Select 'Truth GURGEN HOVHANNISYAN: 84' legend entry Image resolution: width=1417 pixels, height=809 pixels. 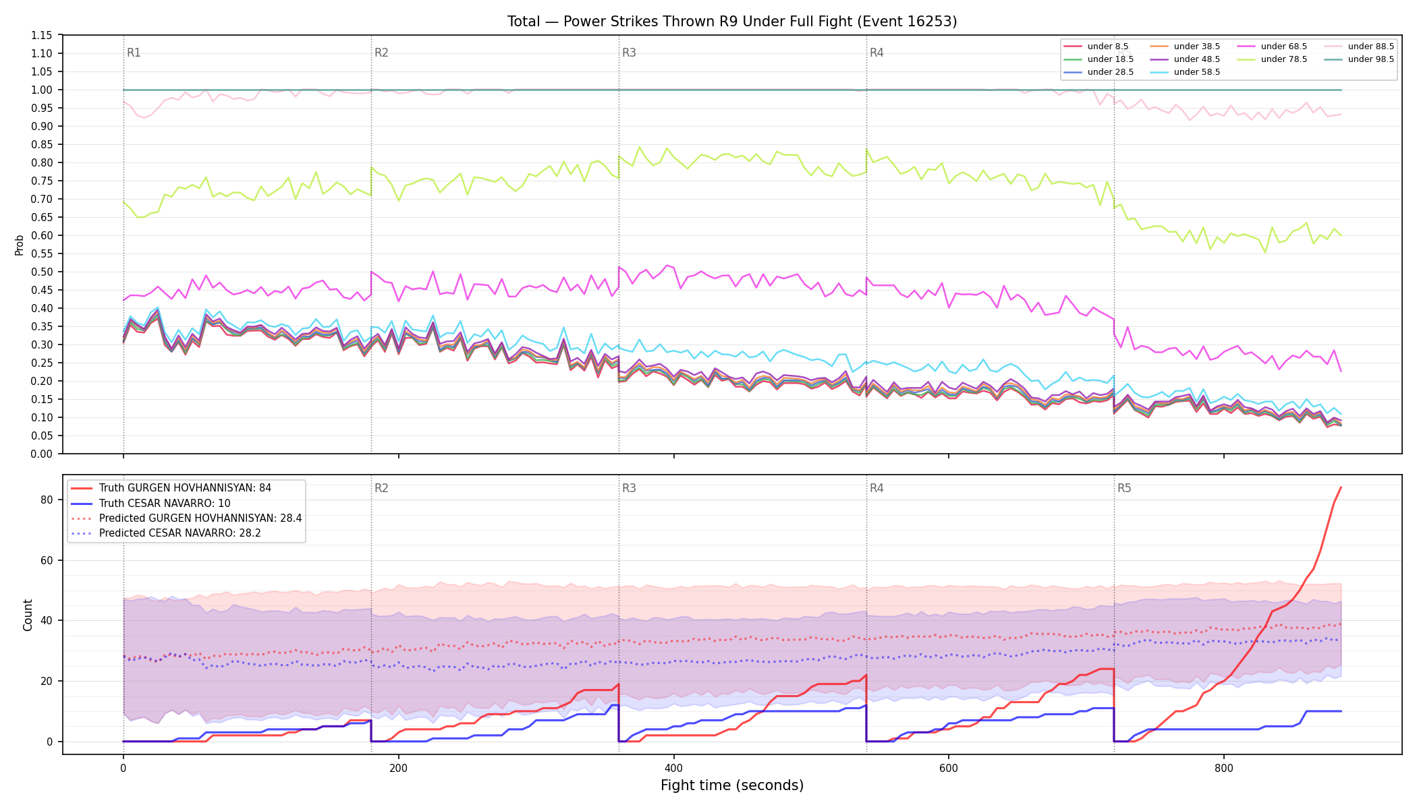click(x=185, y=488)
